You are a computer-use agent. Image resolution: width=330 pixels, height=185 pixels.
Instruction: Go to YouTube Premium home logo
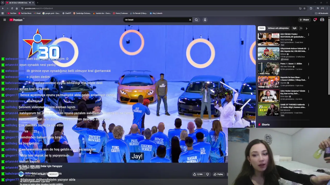click(16, 20)
